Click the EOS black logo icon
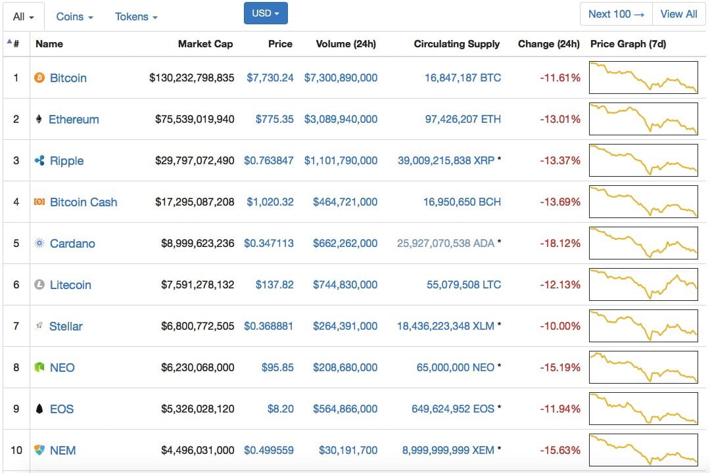 (x=39, y=409)
